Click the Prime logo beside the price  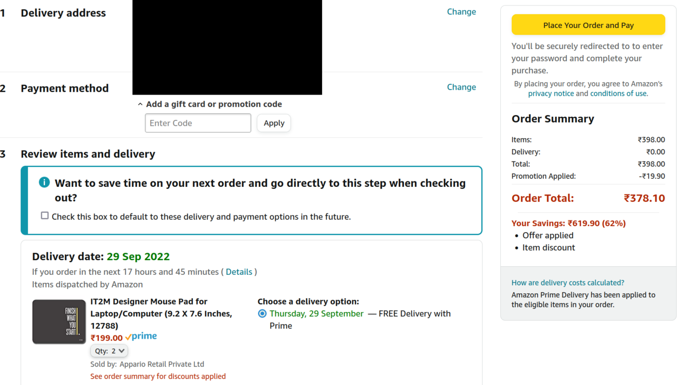[141, 336]
